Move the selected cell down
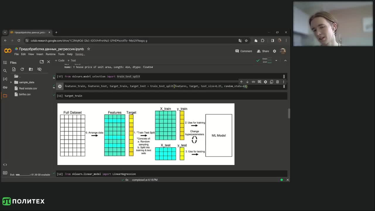 247,82
